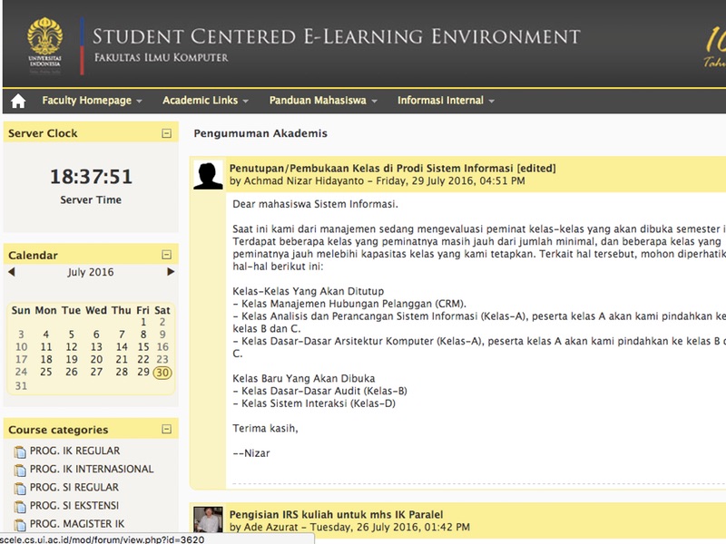The width and height of the screenshot is (726, 544).
Task: Expand the Panduan Mahasiswa menu
Action: click(x=323, y=101)
